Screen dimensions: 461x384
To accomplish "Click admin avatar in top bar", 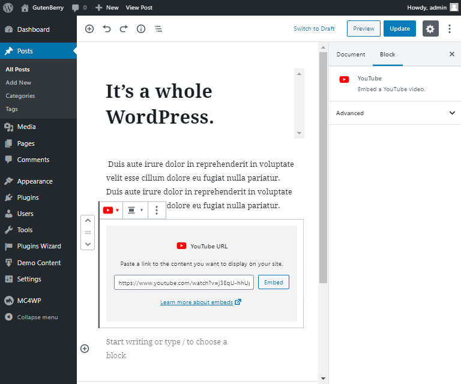I will point(454,7).
